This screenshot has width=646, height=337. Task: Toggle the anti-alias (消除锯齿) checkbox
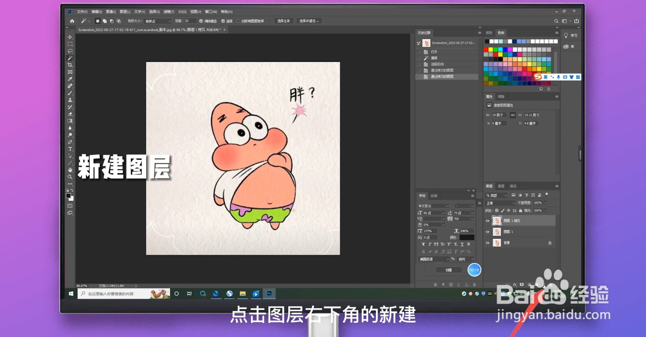(x=201, y=21)
